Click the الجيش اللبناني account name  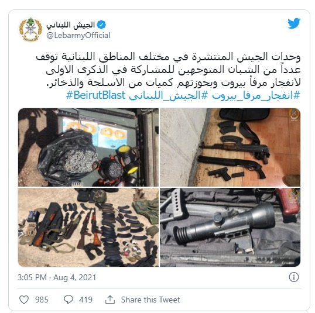coord(70,25)
